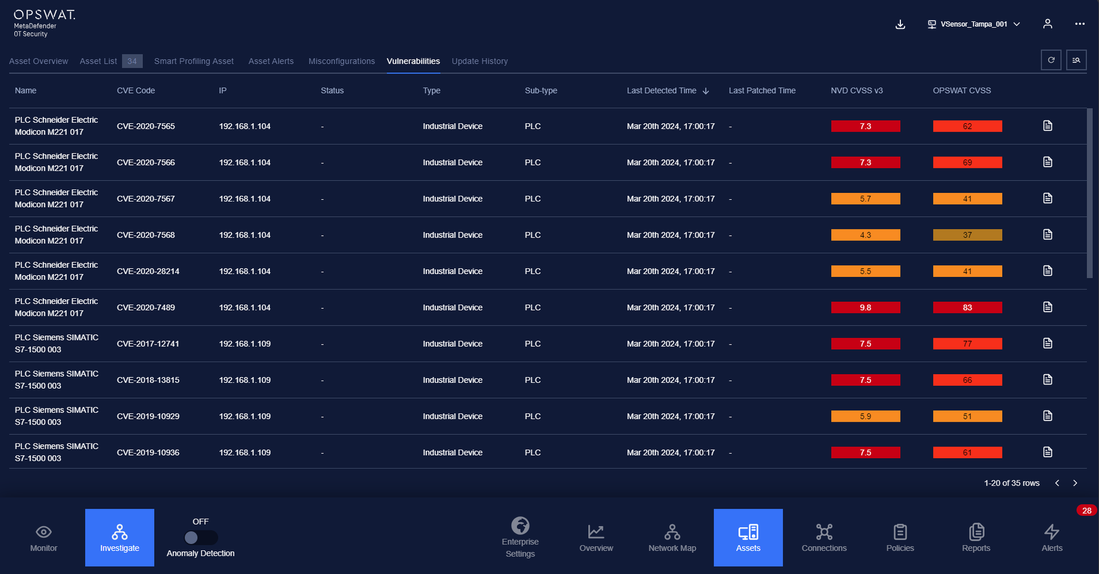Click the OPSWAT MetaDefender logo
Viewport: 1099px width, 574px height.
pyautogui.click(x=44, y=23)
